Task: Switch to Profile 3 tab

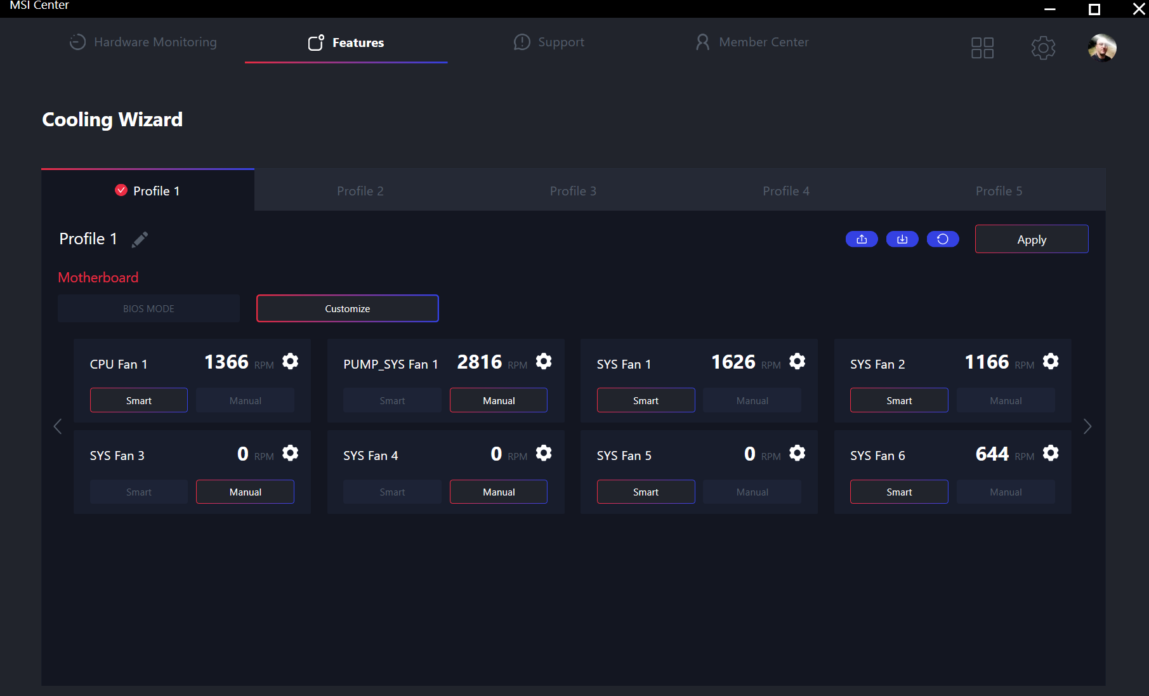Action: [x=573, y=191]
